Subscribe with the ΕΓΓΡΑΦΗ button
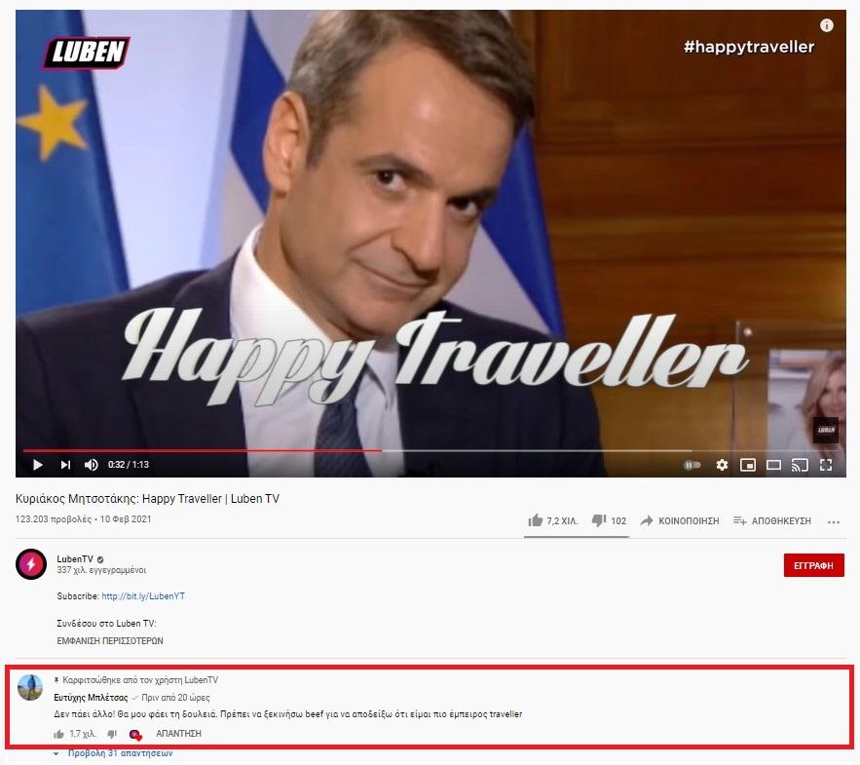Screen dimensions: 860x765 814,566
